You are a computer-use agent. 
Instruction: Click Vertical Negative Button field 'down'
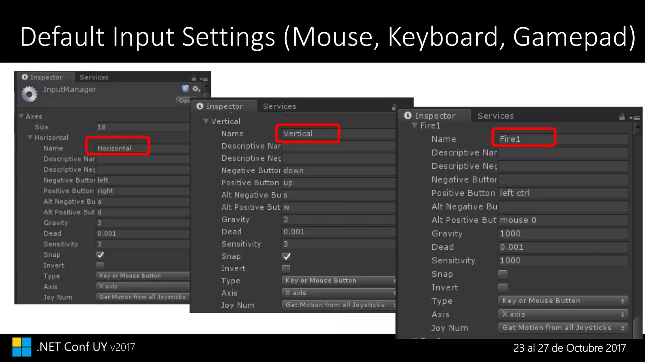339,170
